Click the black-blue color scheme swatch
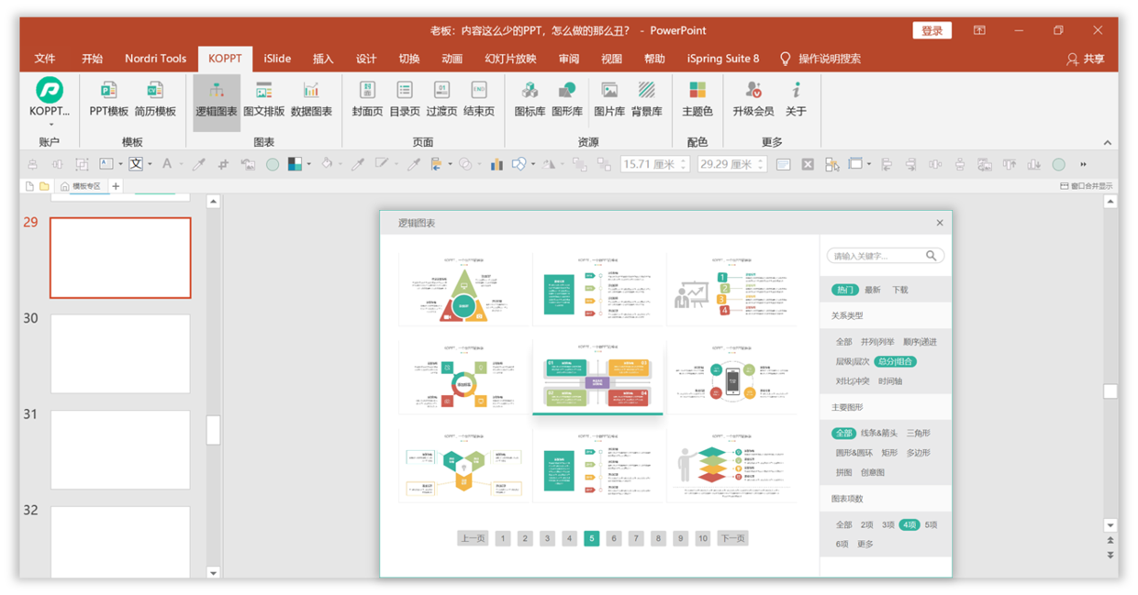The height and width of the screenshot is (595, 1138). coord(295,164)
